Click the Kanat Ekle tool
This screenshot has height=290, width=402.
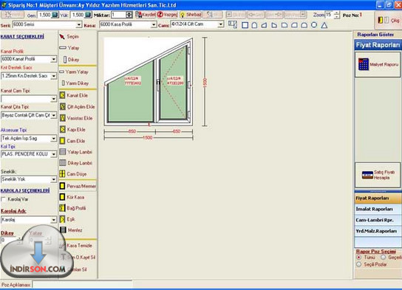74,95
